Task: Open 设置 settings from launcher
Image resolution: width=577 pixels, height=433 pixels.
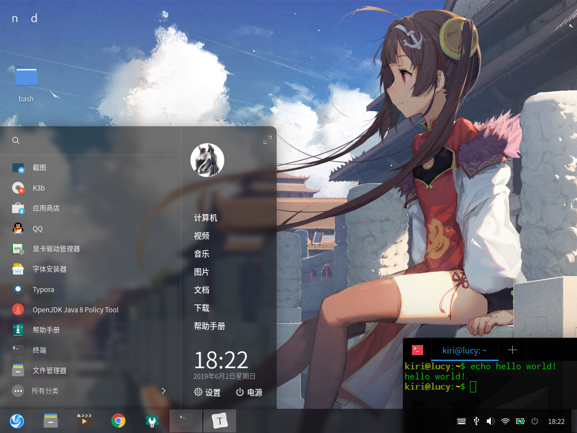Action: tap(207, 392)
